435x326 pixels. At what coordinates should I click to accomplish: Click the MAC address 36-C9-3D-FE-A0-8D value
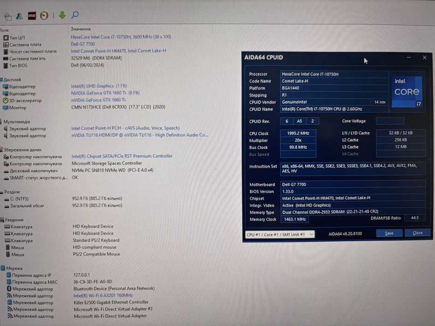click(x=93, y=282)
